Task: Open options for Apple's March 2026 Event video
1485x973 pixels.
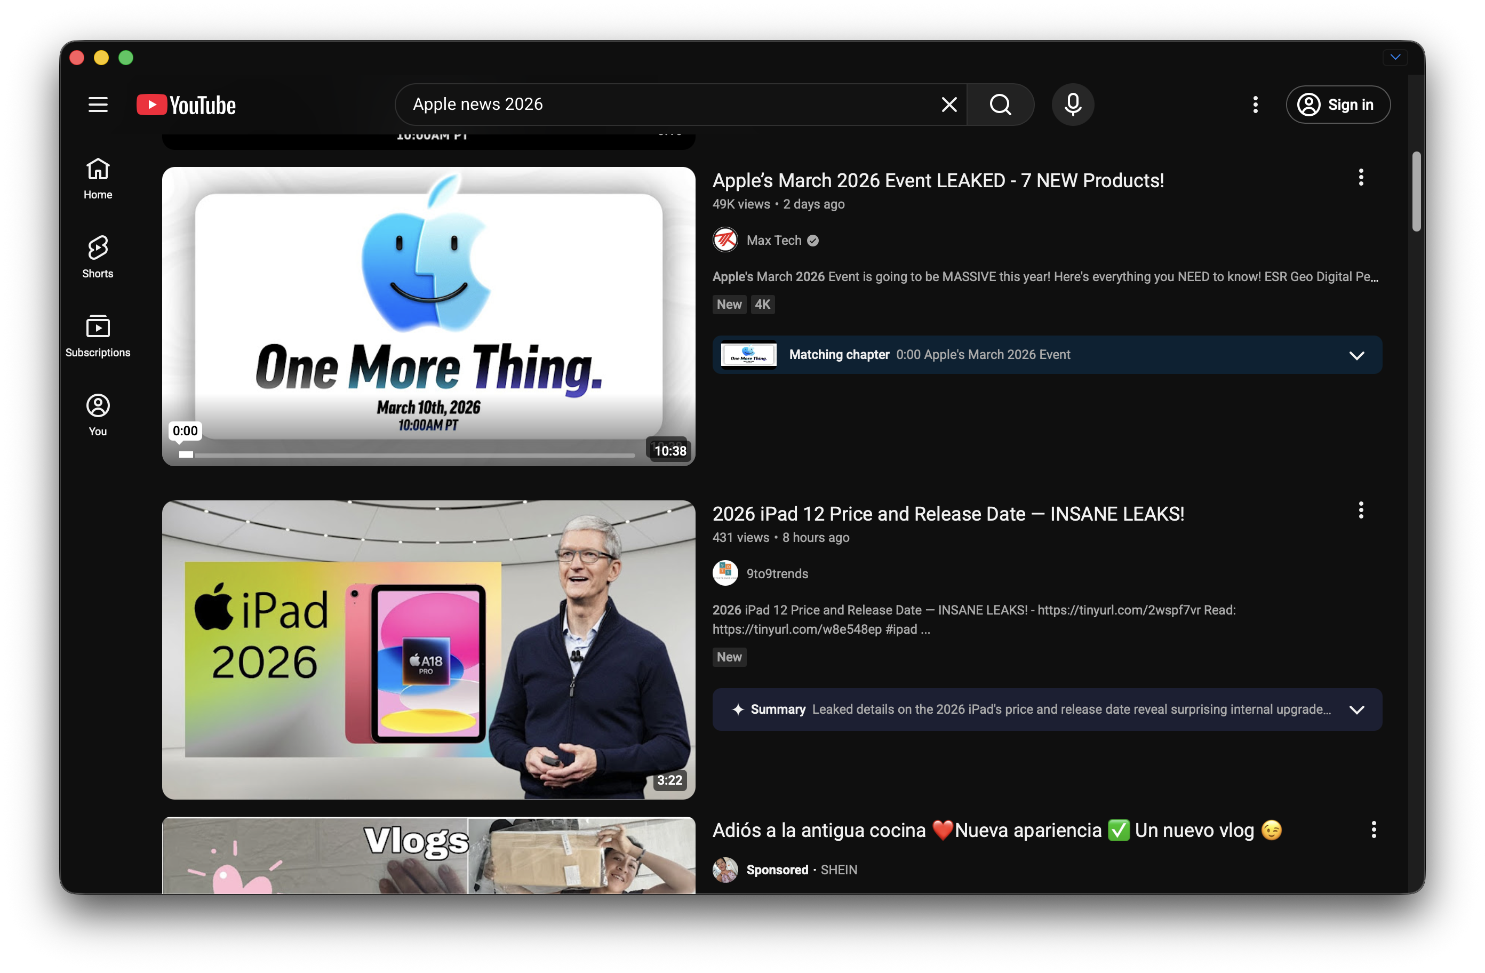Action: (x=1361, y=178)
